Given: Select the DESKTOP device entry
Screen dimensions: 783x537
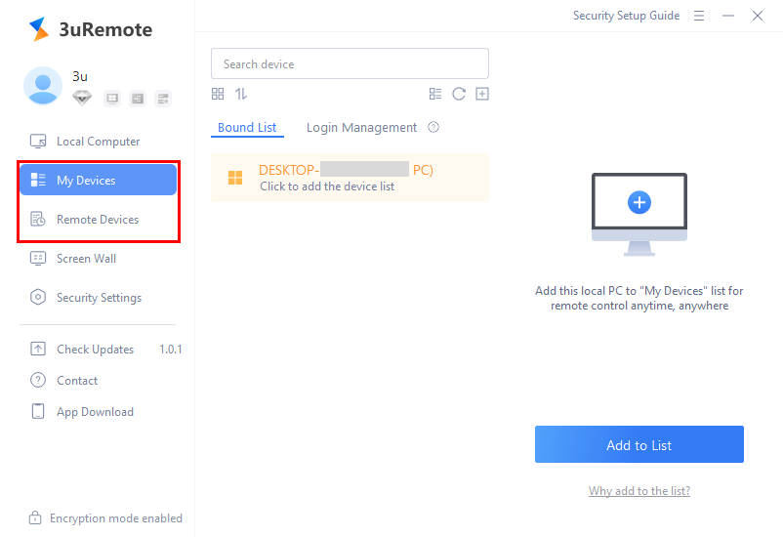Looking at the screenshot, I should 350,178.
